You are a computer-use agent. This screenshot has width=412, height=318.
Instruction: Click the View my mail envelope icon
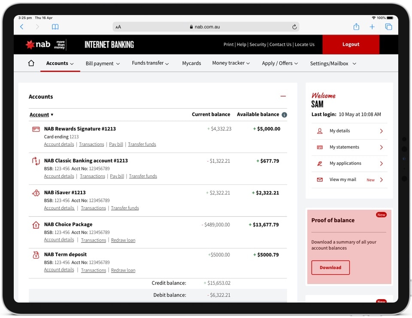[320, 180]
